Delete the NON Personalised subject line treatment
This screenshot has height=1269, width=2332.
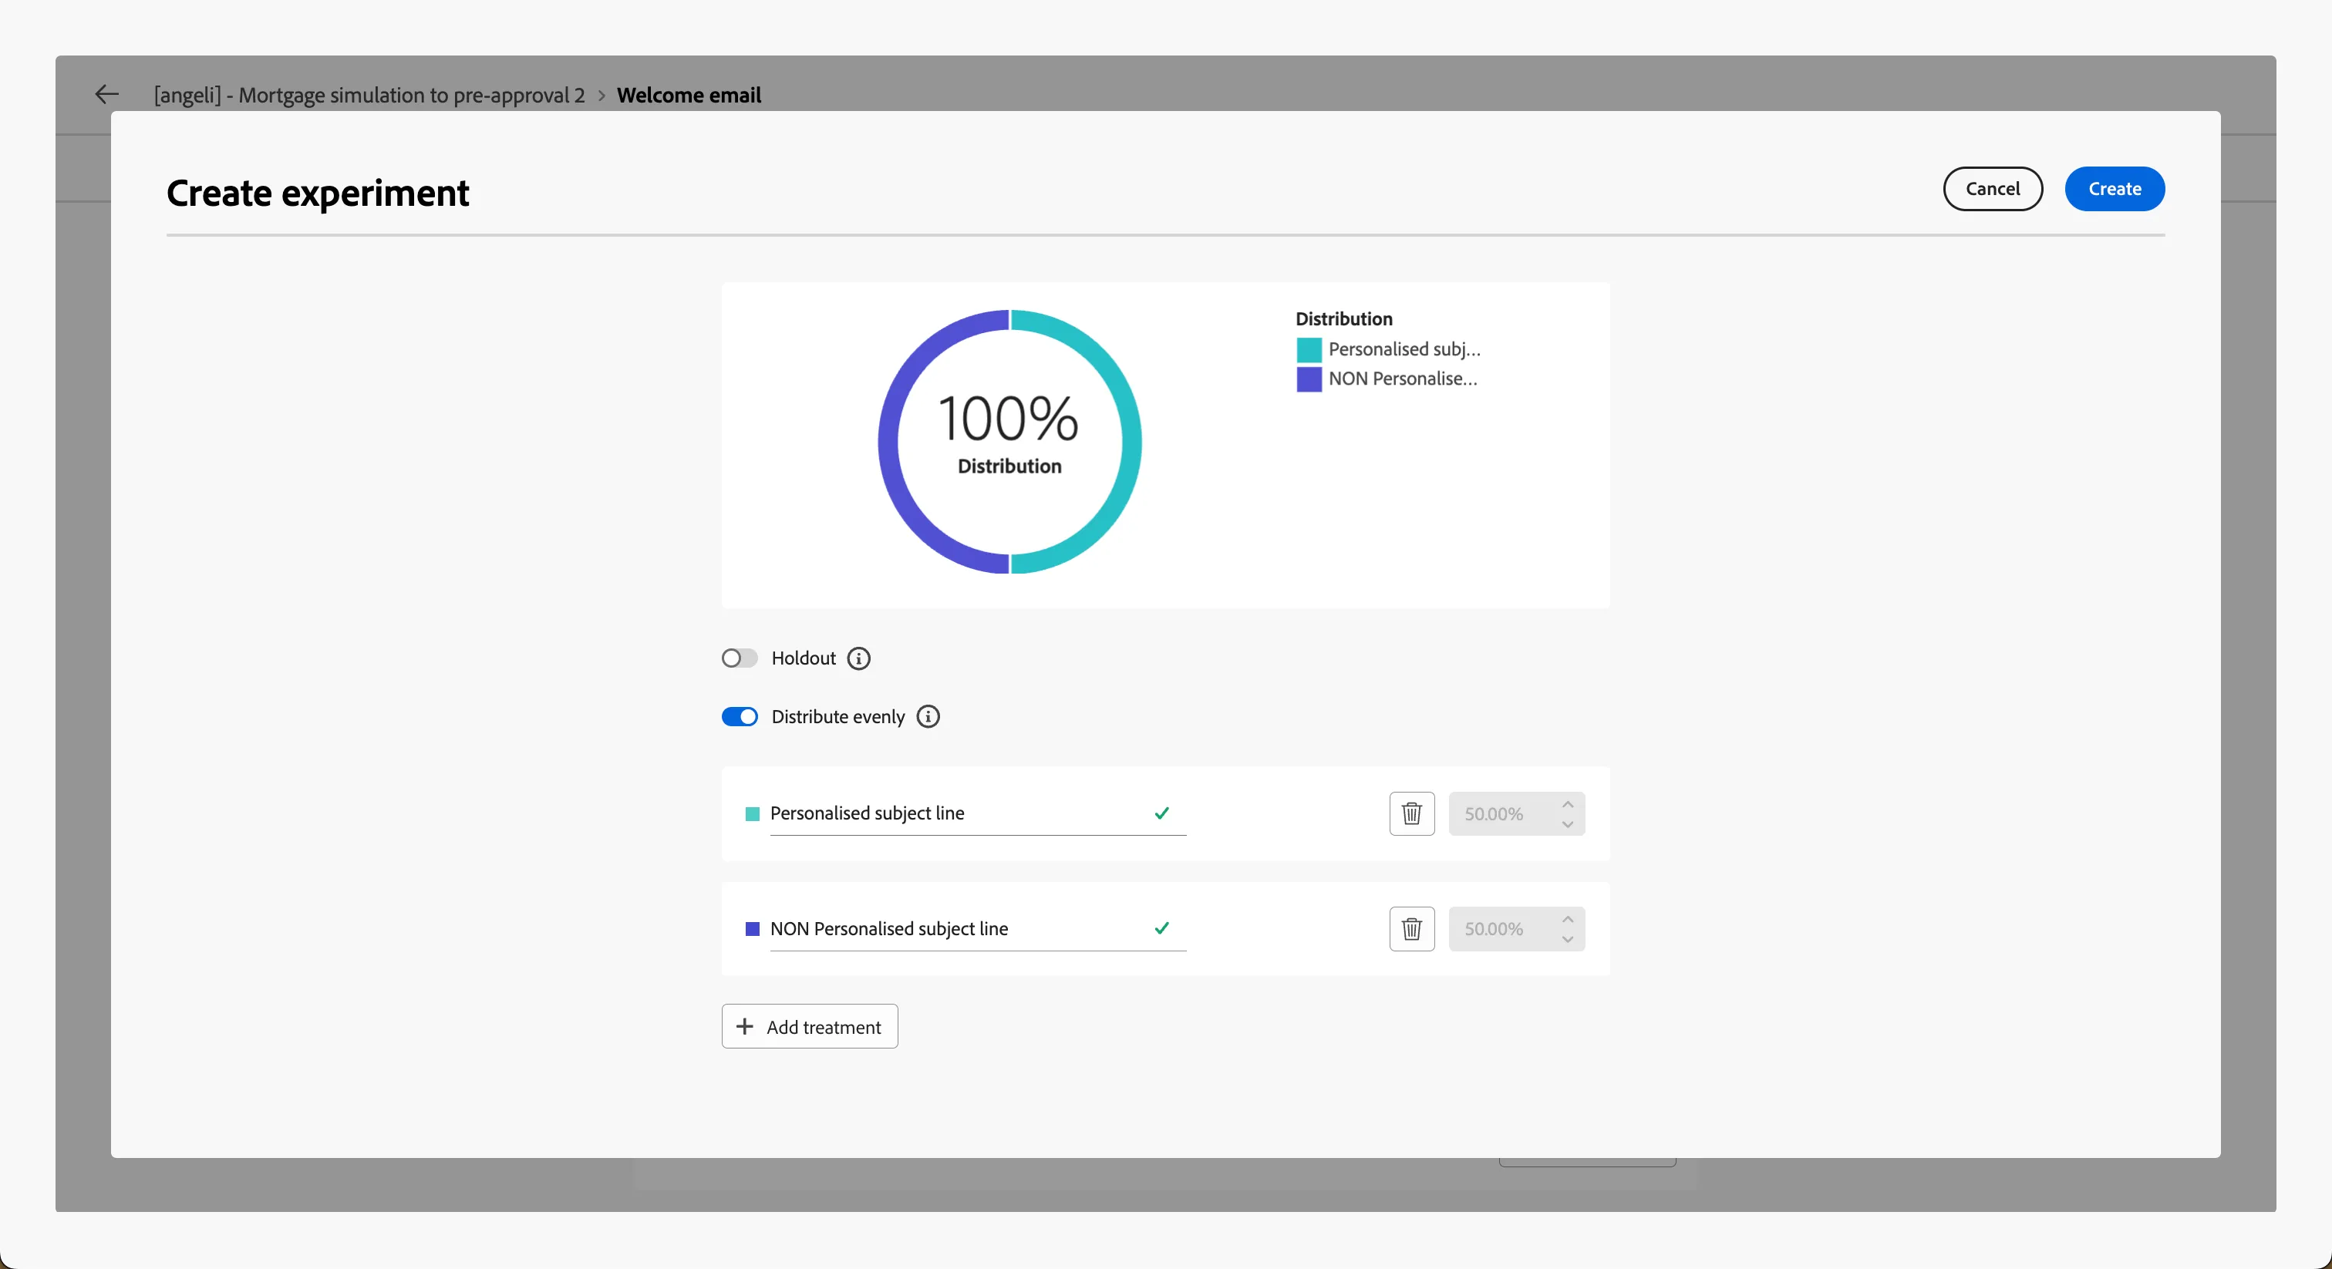click(x=1411, y=929)
